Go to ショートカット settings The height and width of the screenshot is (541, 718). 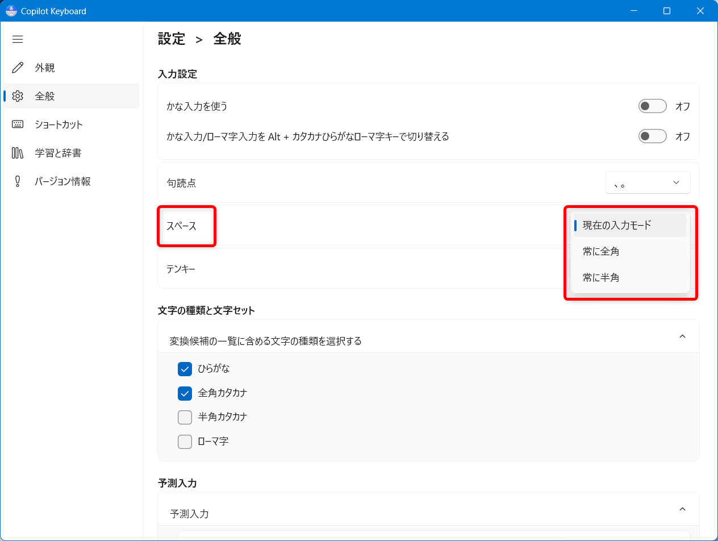point(72,124)
